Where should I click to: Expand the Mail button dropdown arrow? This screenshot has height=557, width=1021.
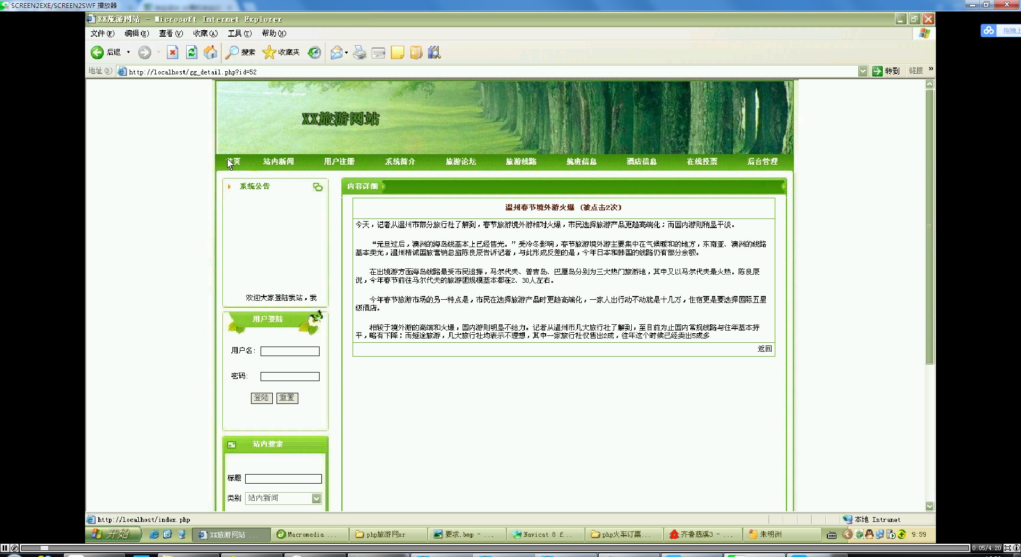coord(346,53)
